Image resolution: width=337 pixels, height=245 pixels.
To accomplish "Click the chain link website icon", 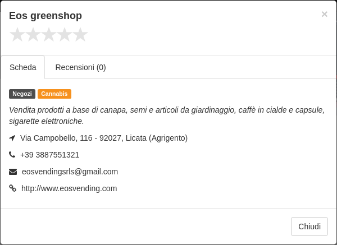I will tap(13, 188).
